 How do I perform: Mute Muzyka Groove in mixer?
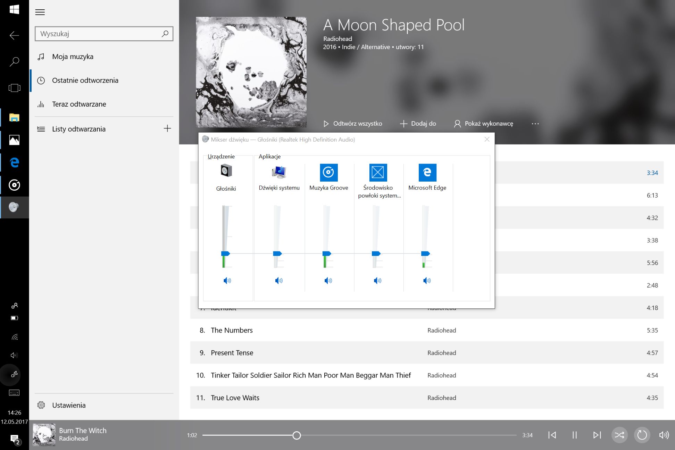328,281
